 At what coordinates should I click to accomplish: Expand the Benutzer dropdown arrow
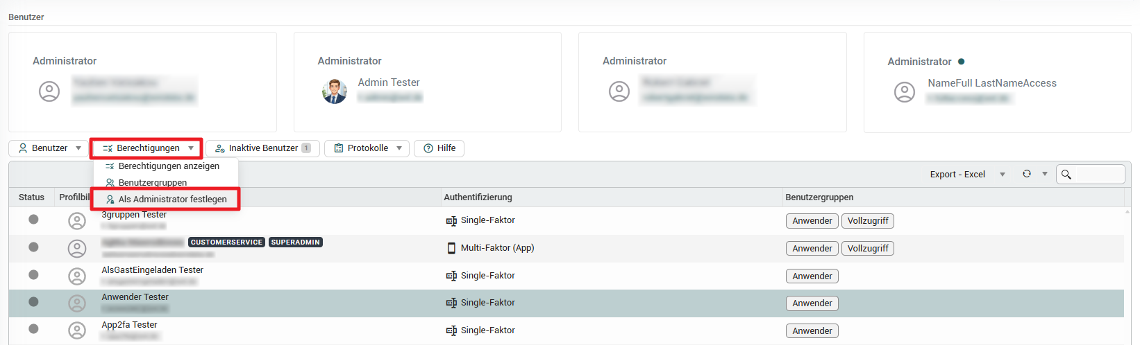point(78,148)
